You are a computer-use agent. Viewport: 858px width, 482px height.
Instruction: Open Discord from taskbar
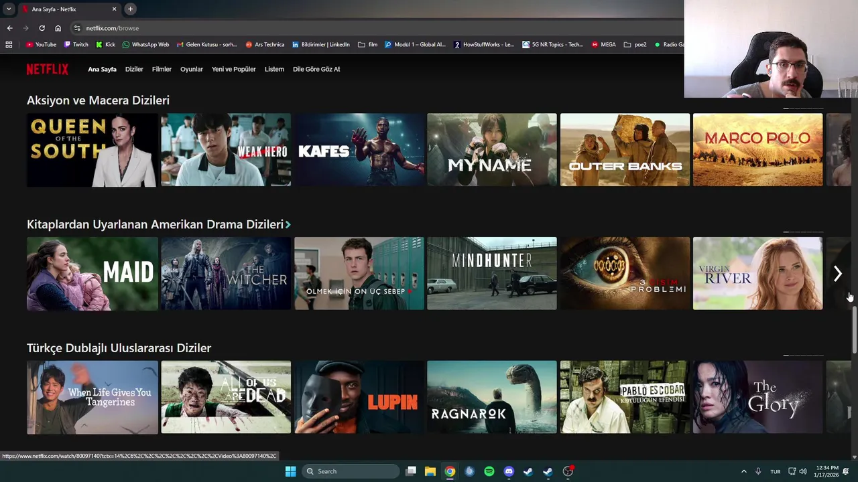509,471
